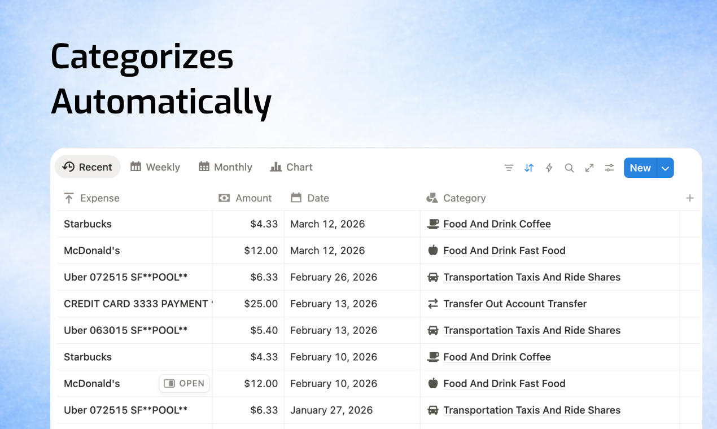Open the view settings sliders icon
The image size is (717, 429).
[x=610, y=168]
